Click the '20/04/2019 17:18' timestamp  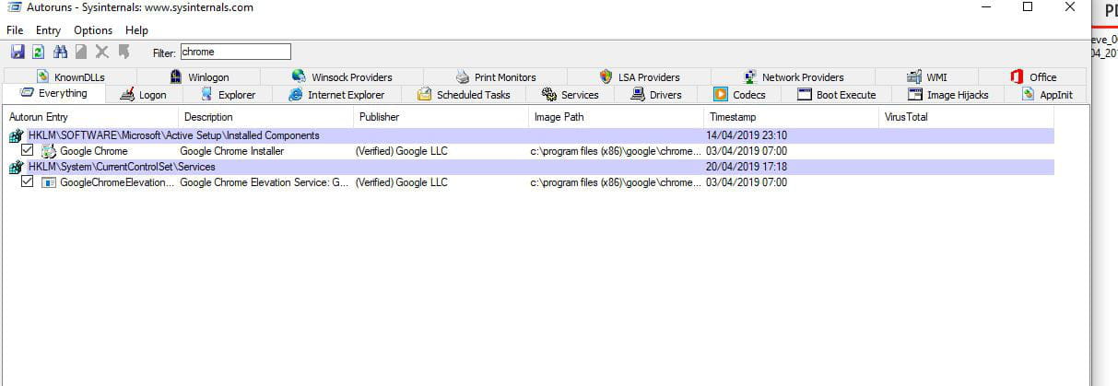(747, 167)
